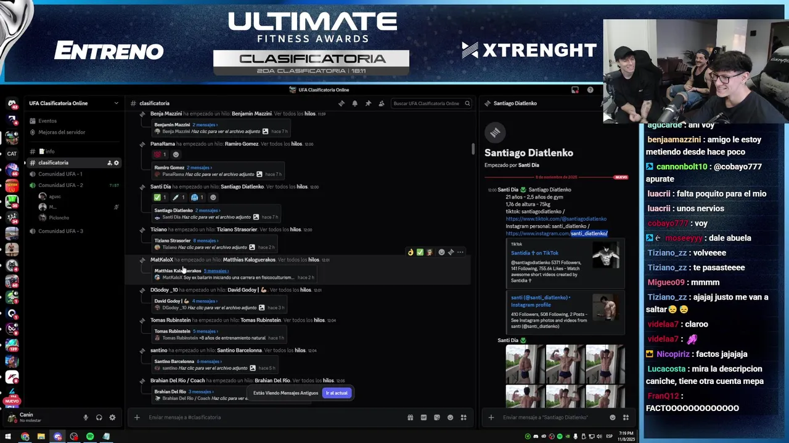This screenshot has width=789, height=443.
Task: Open the instagram.com/santi_diatlenko link
Action: tap(557, 234)
